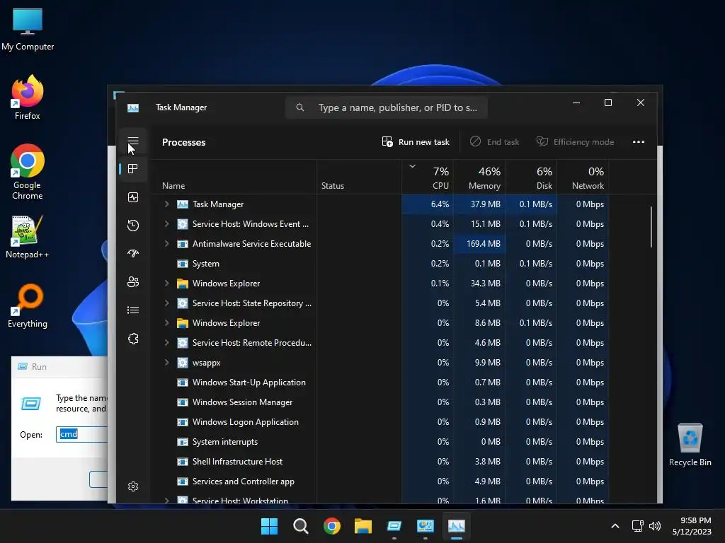Open taskbar Search icon
Image resolution: width=725 pixels, height=543 pixels.
300,526
